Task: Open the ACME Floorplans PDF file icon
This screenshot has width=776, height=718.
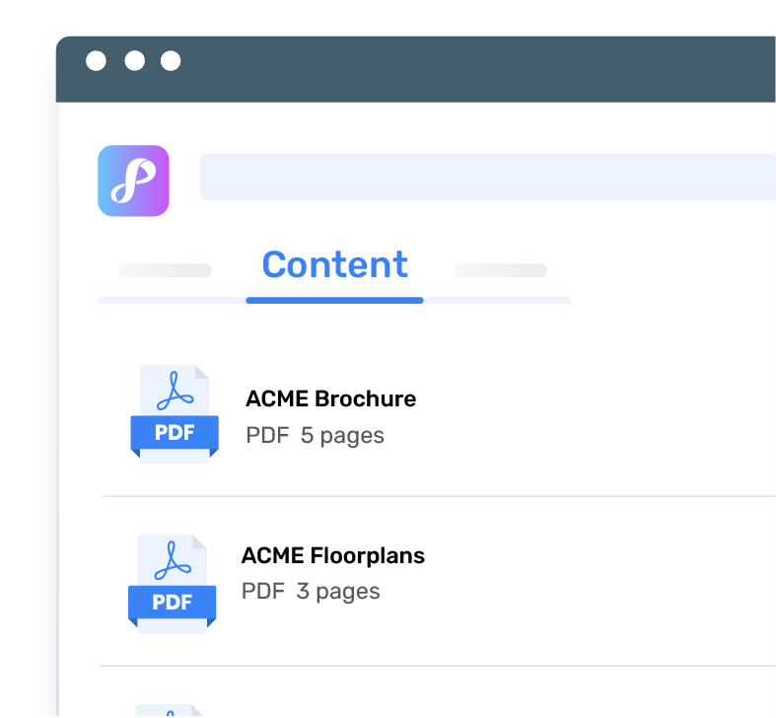Action: [x=172, y=584]
